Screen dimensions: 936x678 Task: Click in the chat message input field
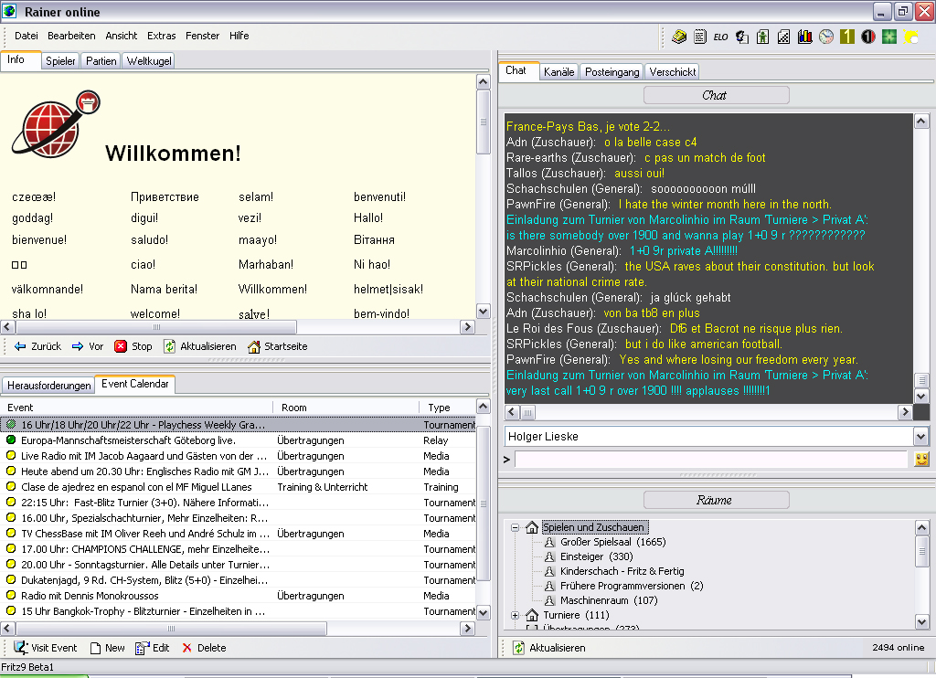click(x=711, y=459)
